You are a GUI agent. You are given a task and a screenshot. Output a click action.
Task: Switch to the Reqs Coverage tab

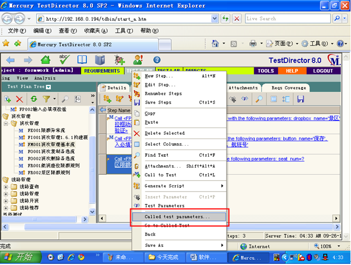289,88
